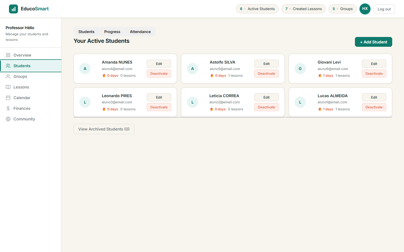Click the HX profile avatar

(x=365, y=9)
